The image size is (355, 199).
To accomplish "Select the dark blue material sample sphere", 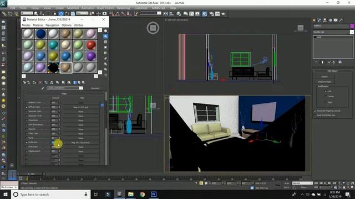I will point(41,34).
